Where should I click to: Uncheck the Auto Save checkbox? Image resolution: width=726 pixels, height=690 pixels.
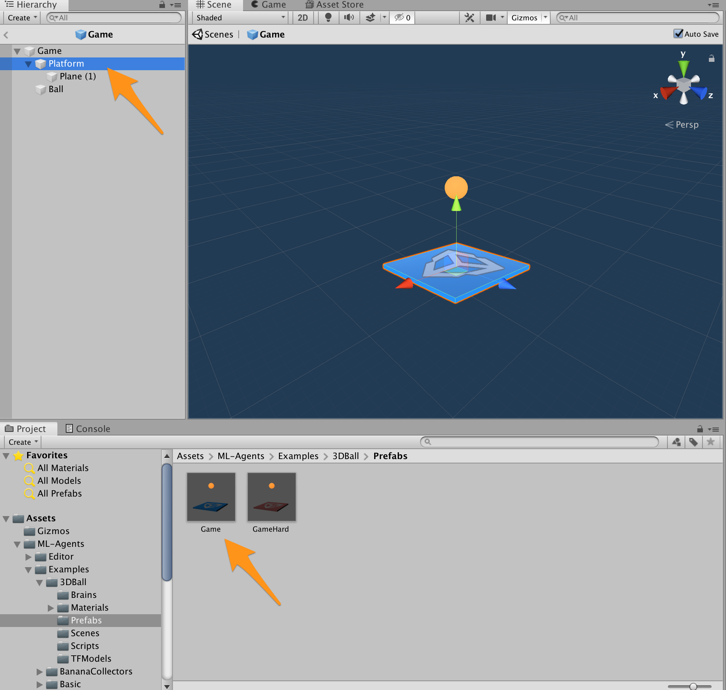point(678,34)
